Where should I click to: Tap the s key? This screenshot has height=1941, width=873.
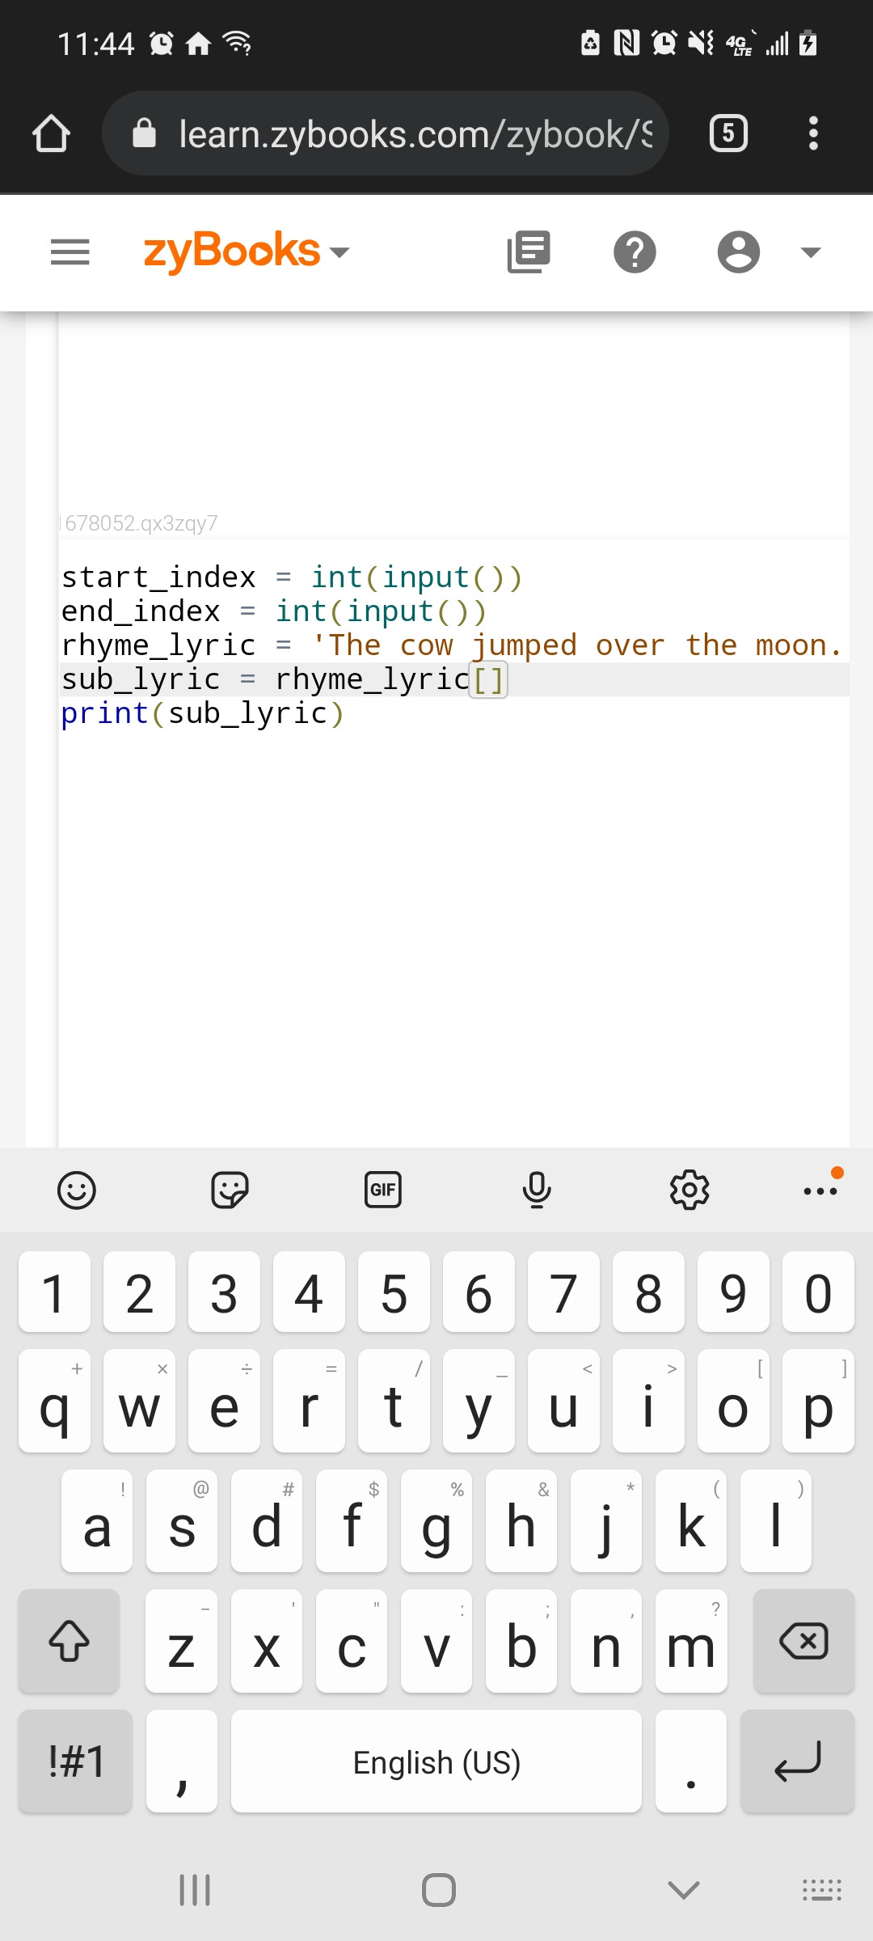click(182, 1521)
